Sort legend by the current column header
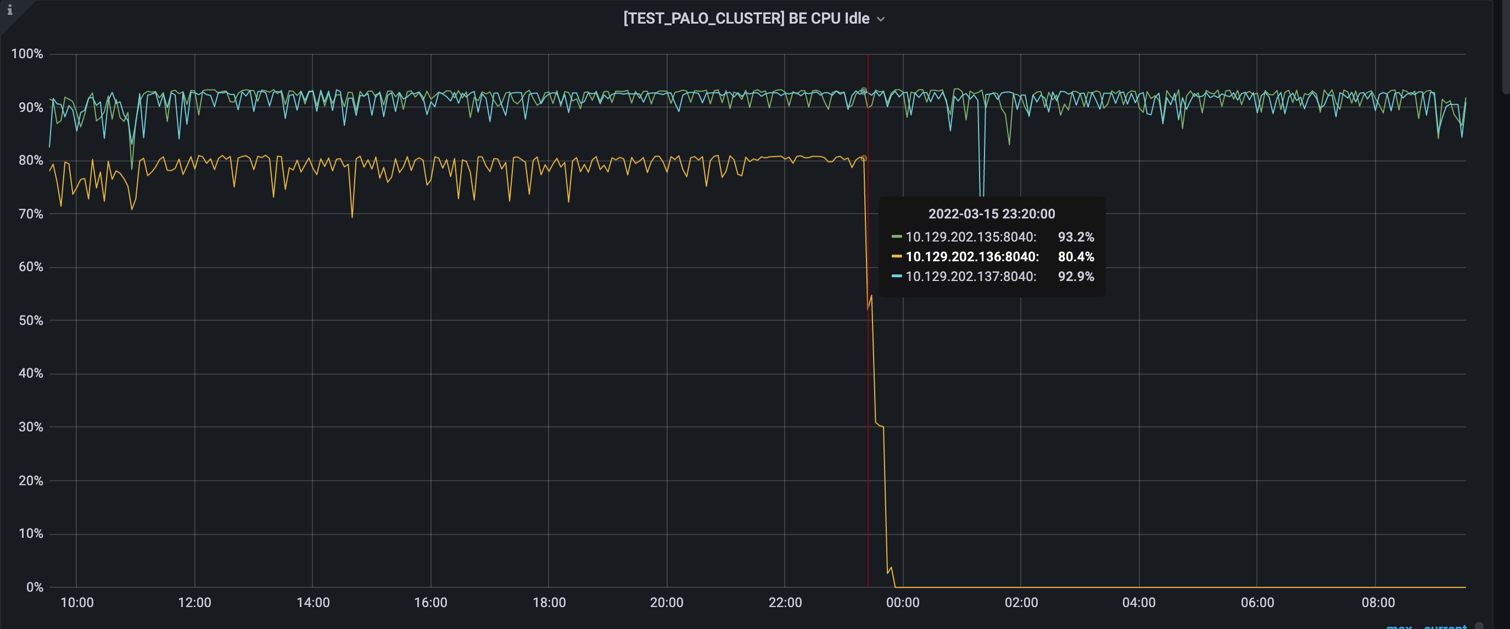Screen dimensions: 1510x629 (x=1445, y=627)
